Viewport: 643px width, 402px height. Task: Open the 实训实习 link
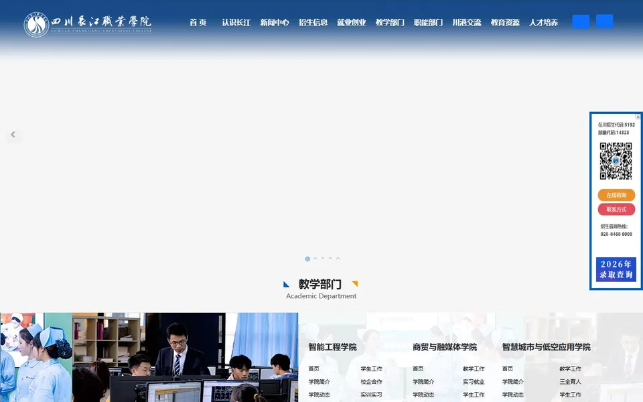pyautogui.click(x=371, y=395)
